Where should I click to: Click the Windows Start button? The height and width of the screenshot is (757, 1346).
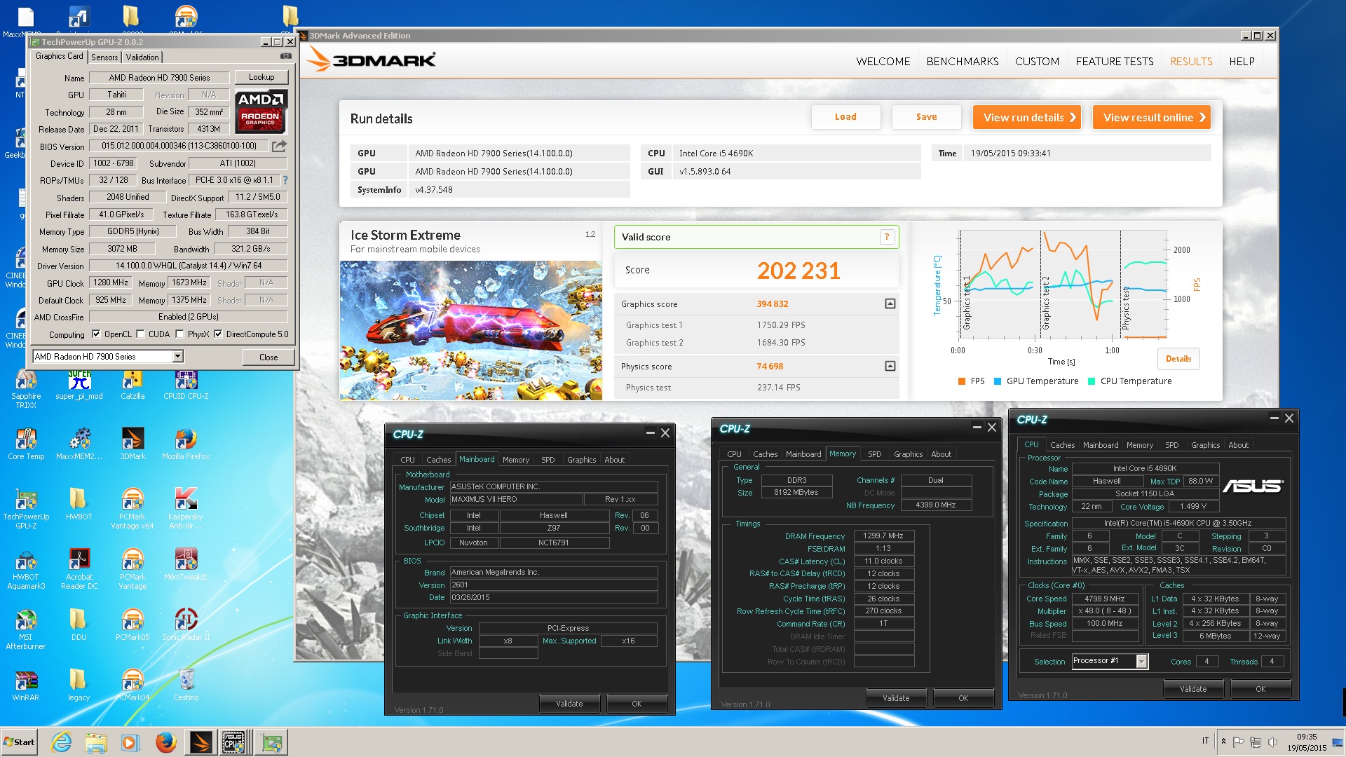point(19,742)
